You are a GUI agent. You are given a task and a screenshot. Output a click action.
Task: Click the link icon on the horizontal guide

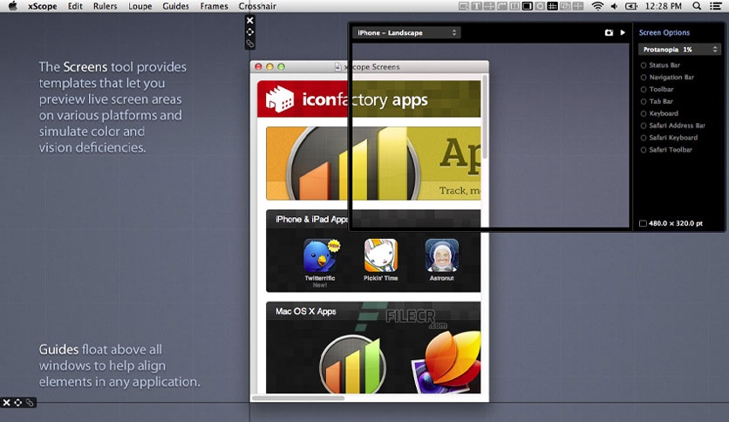tap(30, 403)
